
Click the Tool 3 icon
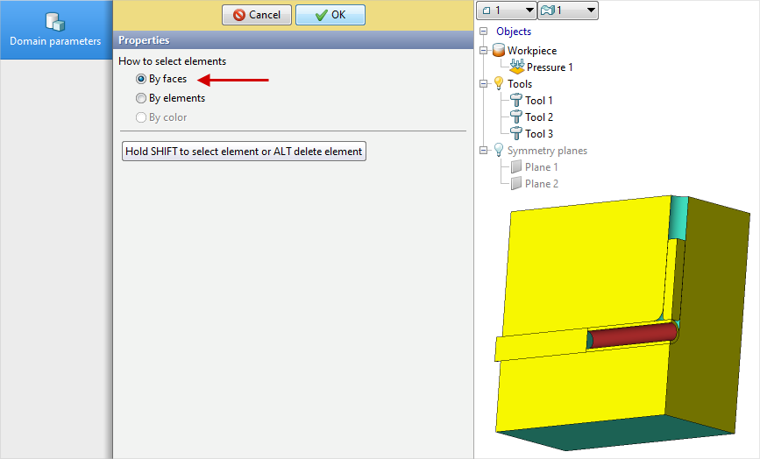(516, 134)
